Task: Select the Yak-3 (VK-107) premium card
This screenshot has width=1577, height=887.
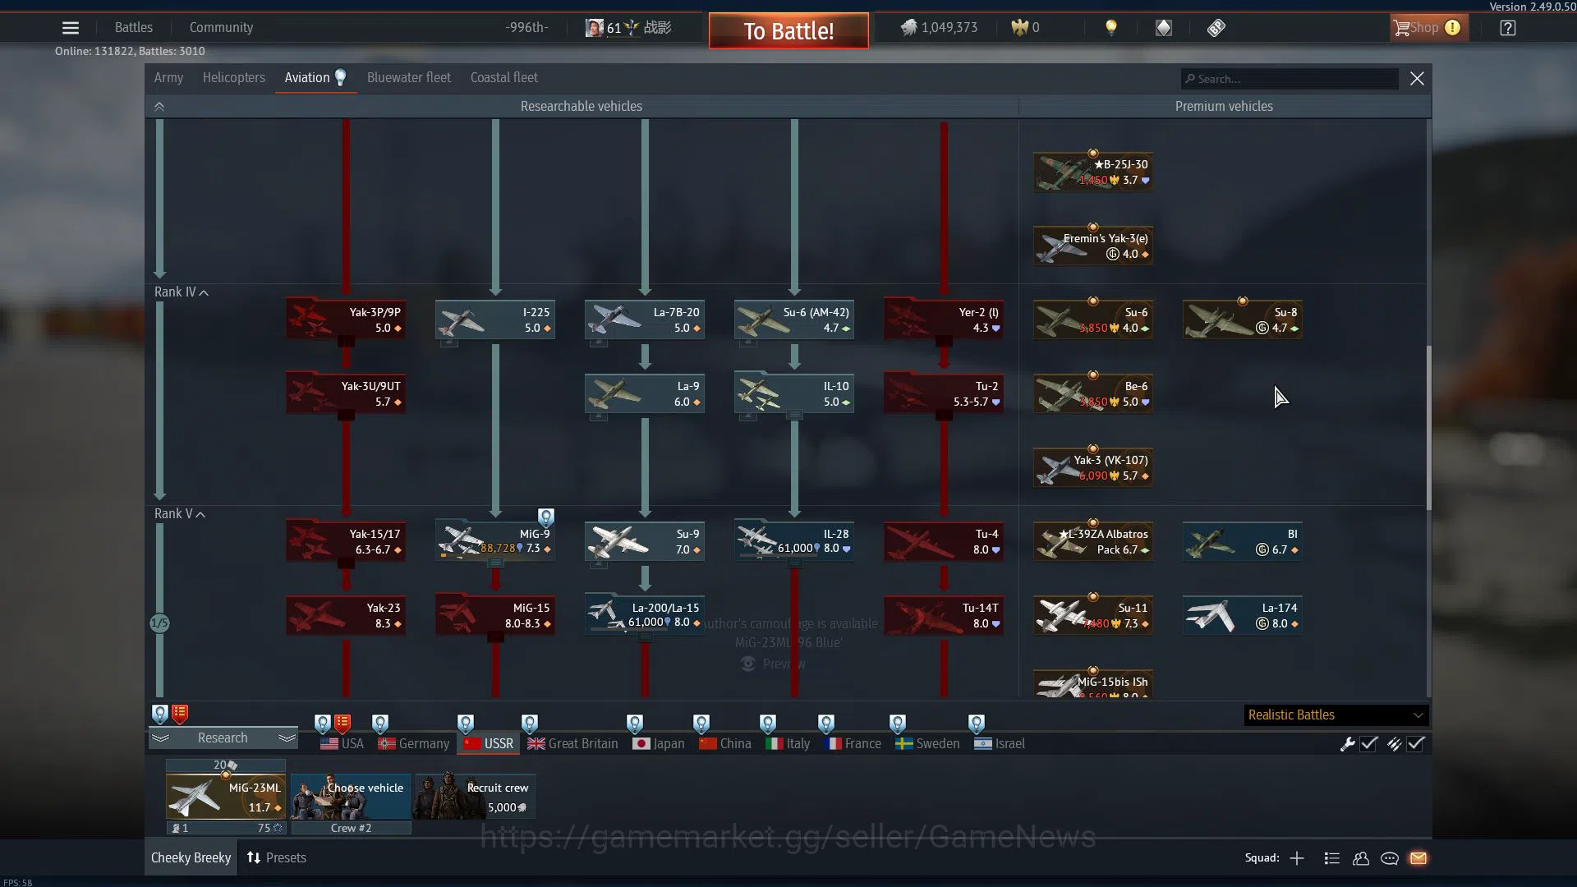Action: (1093, 468)
